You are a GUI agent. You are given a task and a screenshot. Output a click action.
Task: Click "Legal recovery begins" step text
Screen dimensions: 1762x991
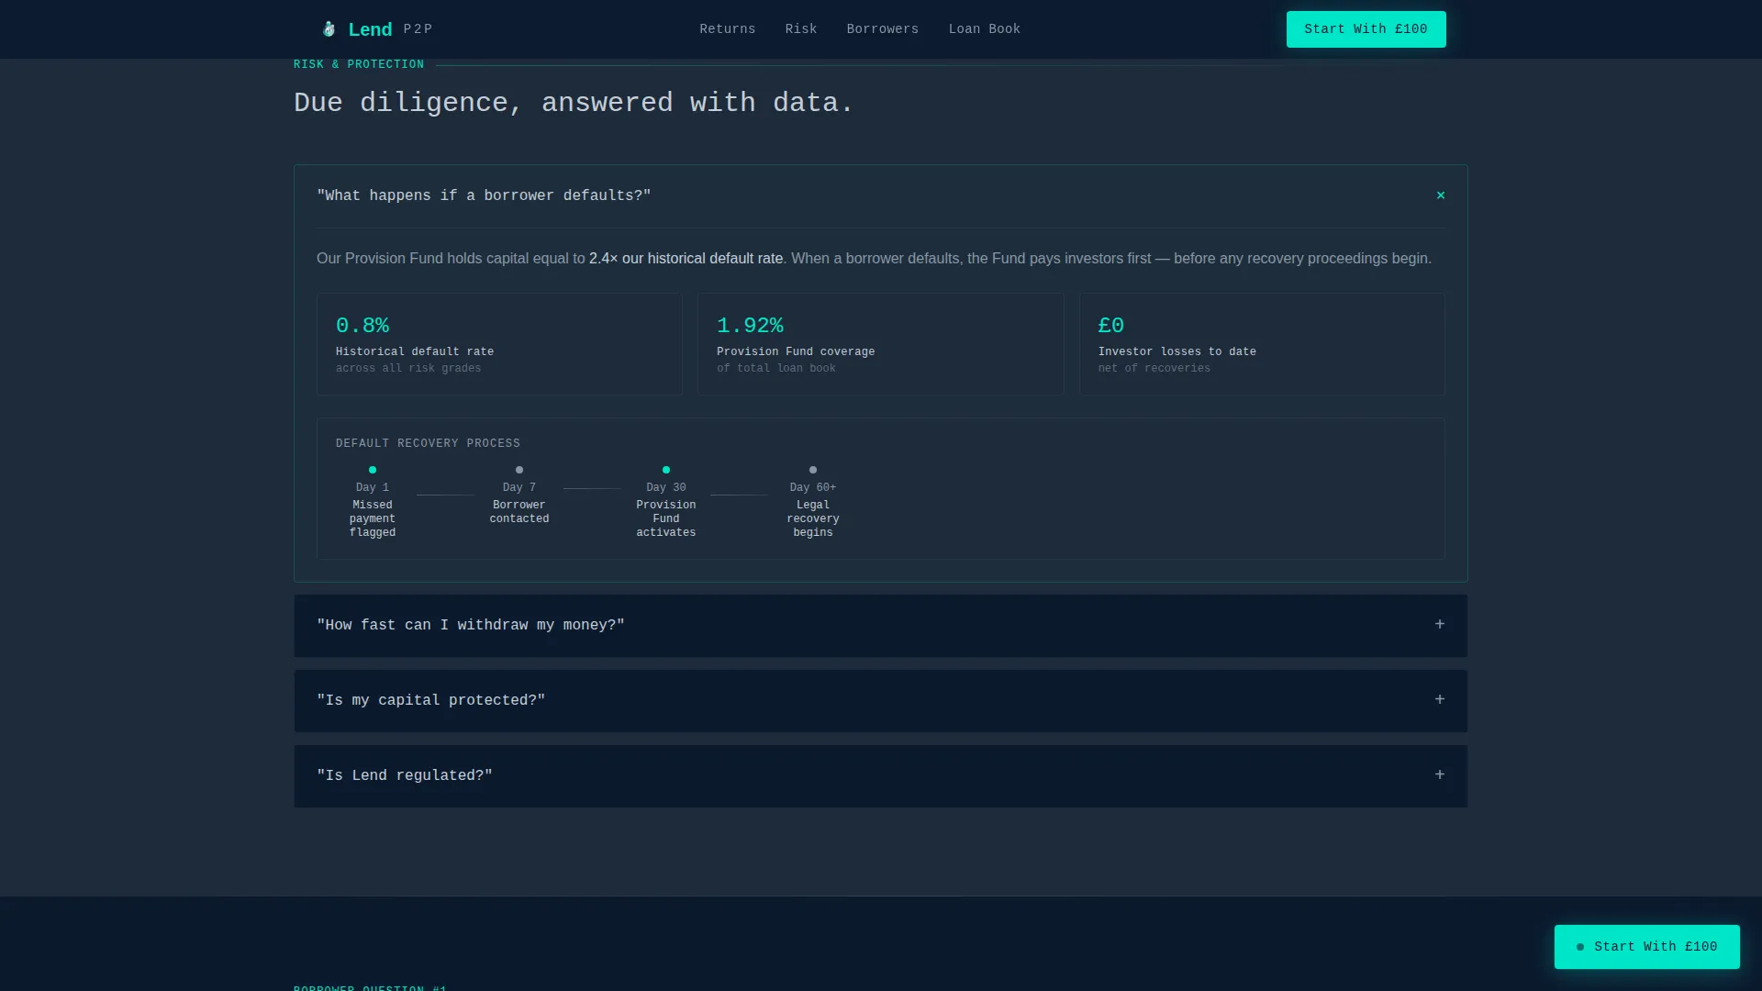[x=813, y=518]
